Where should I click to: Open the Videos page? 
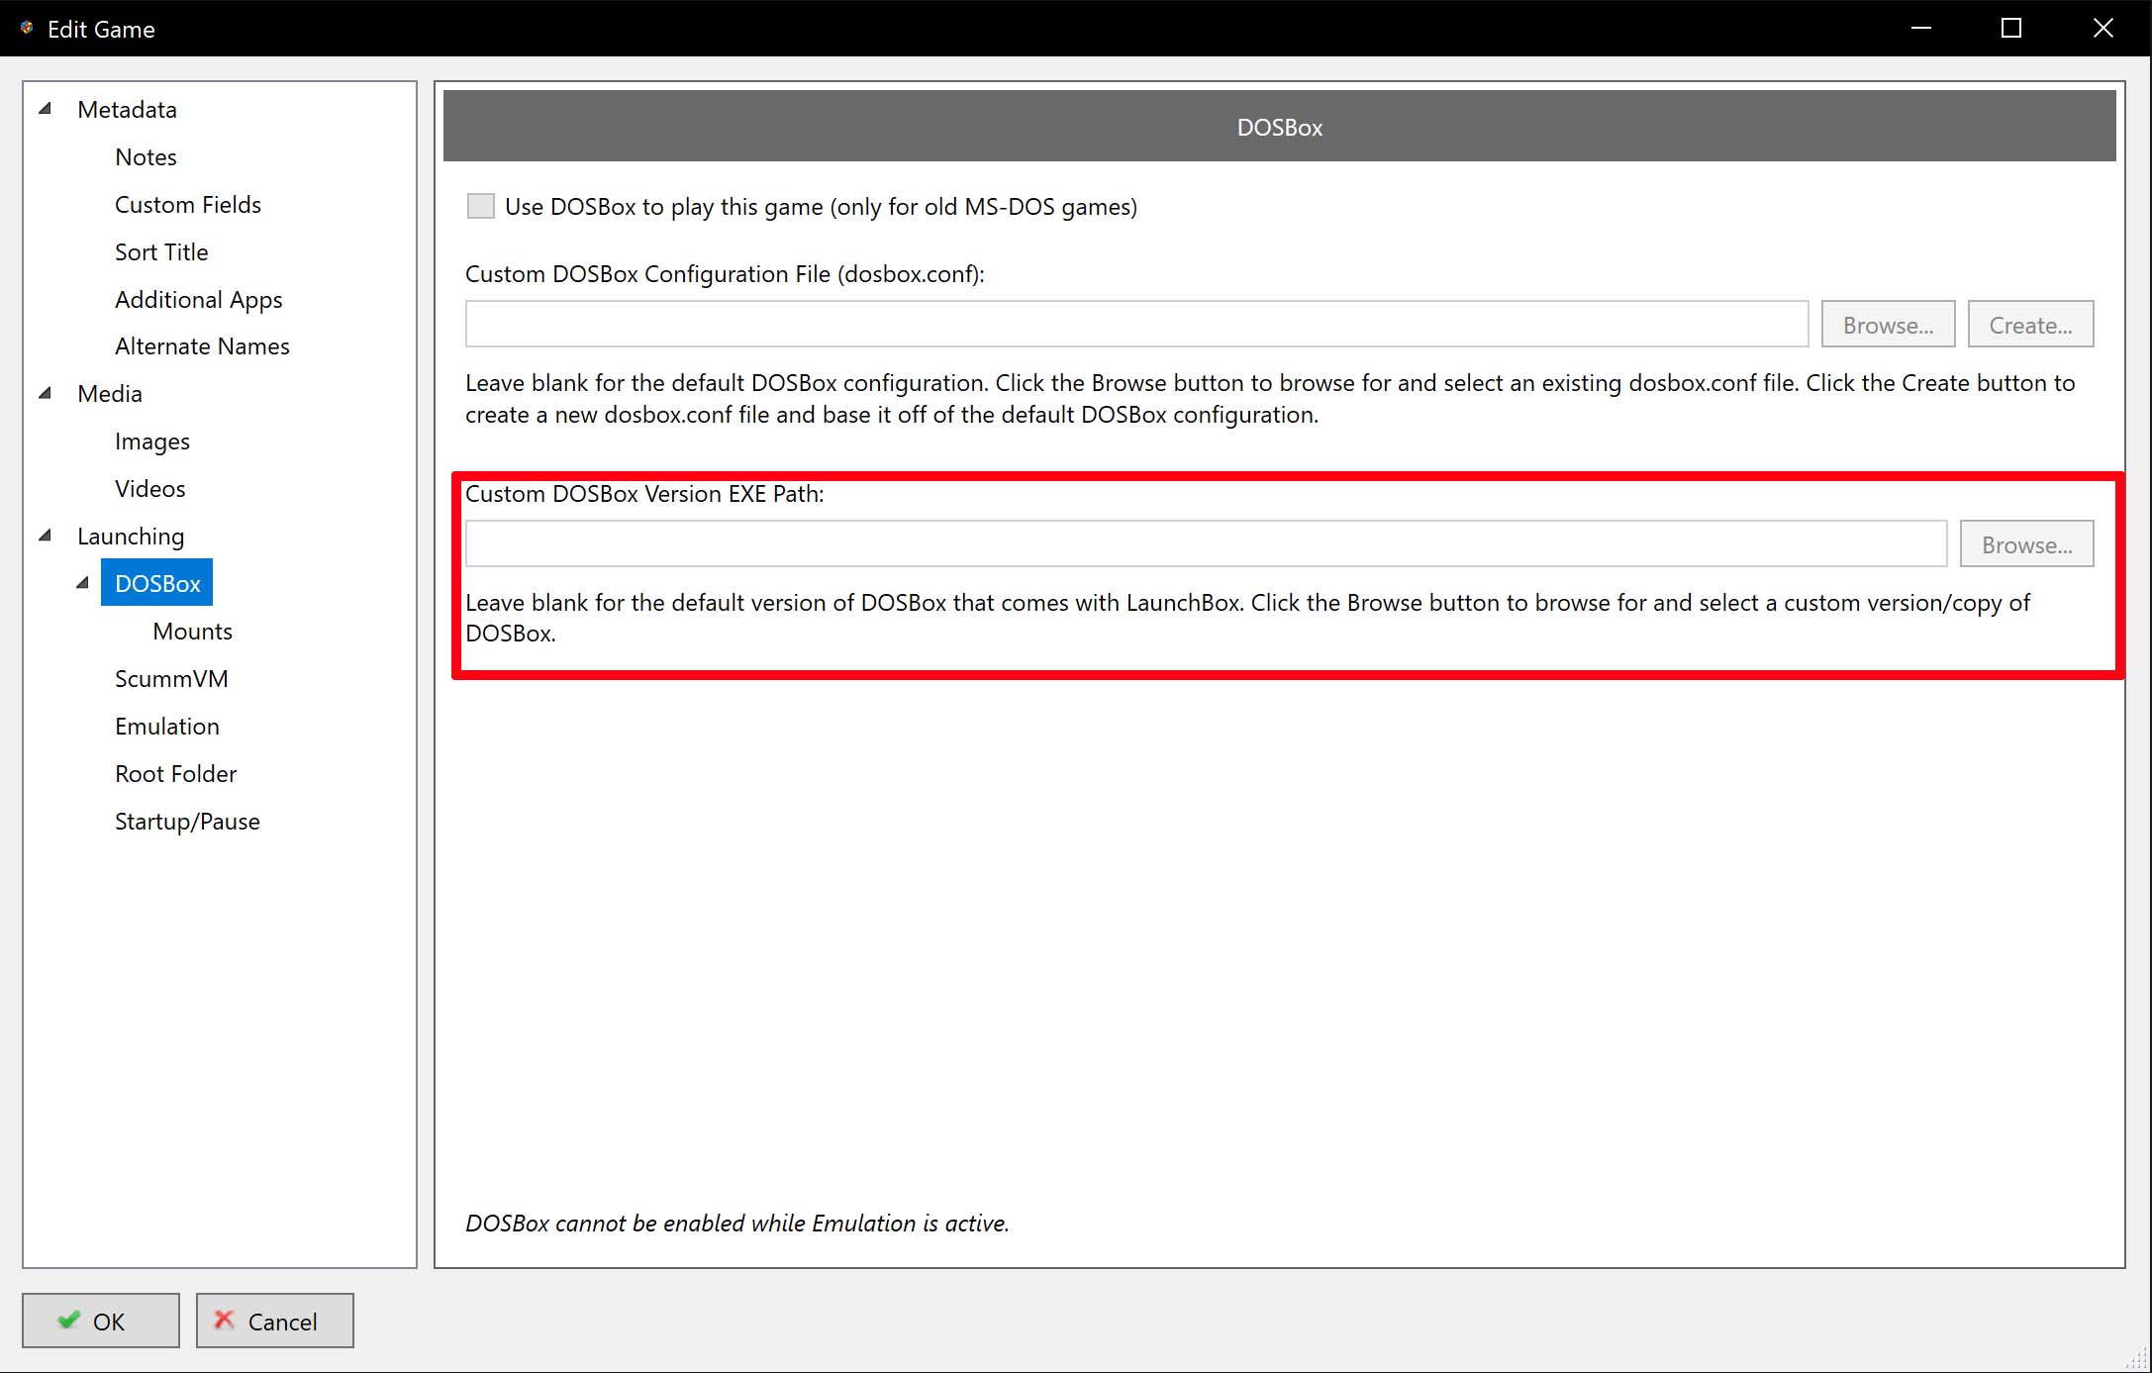(149, 489)
